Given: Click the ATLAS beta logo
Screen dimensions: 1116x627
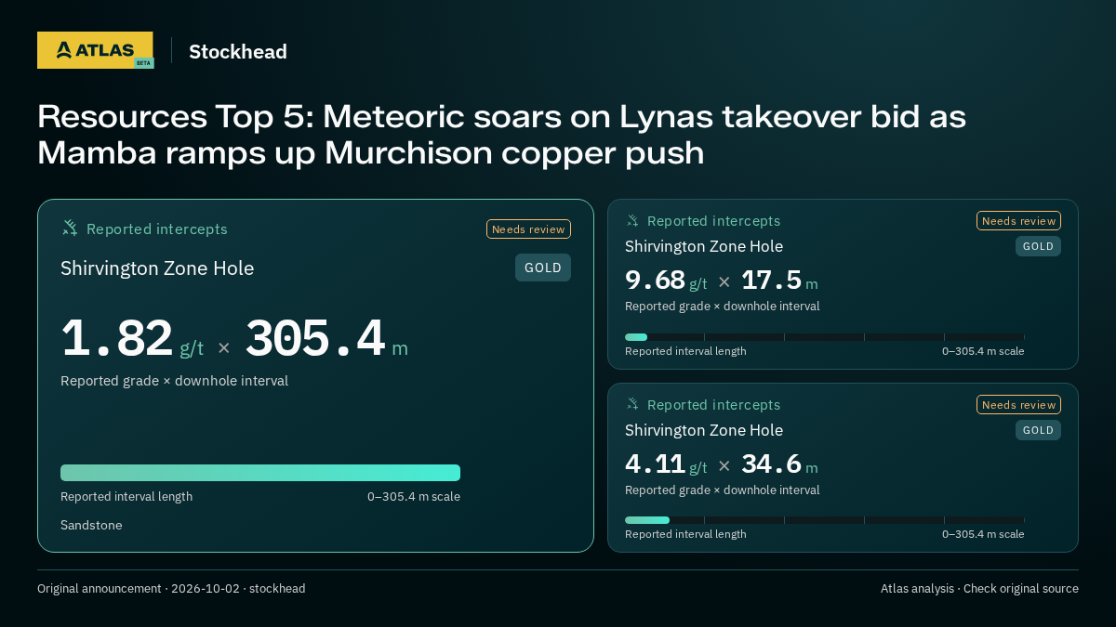Looking at the screenshot, I should [x=95, y=50].
